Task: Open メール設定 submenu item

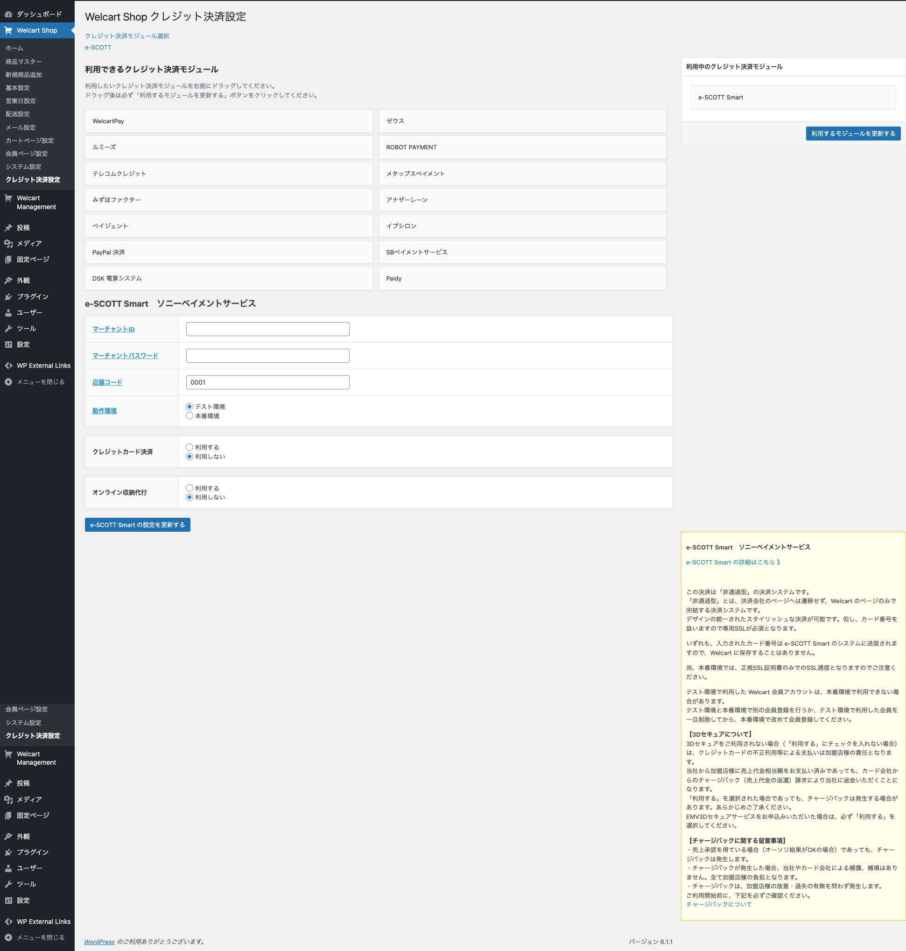Action: pyautogui.click(x=21, y=127)
